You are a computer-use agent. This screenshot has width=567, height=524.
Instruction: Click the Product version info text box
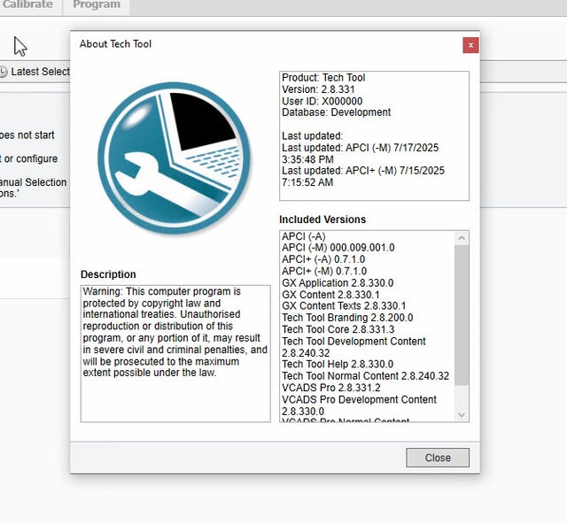[x=373, y=135]
